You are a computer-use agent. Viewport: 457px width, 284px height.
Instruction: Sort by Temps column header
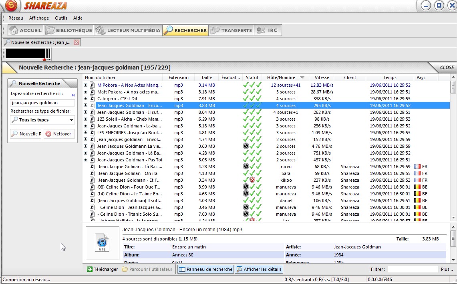coord(390,77)
